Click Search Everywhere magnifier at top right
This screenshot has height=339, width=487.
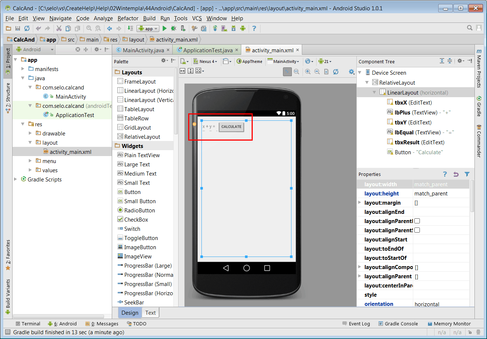pyautogui.click(x=470, y=28)
